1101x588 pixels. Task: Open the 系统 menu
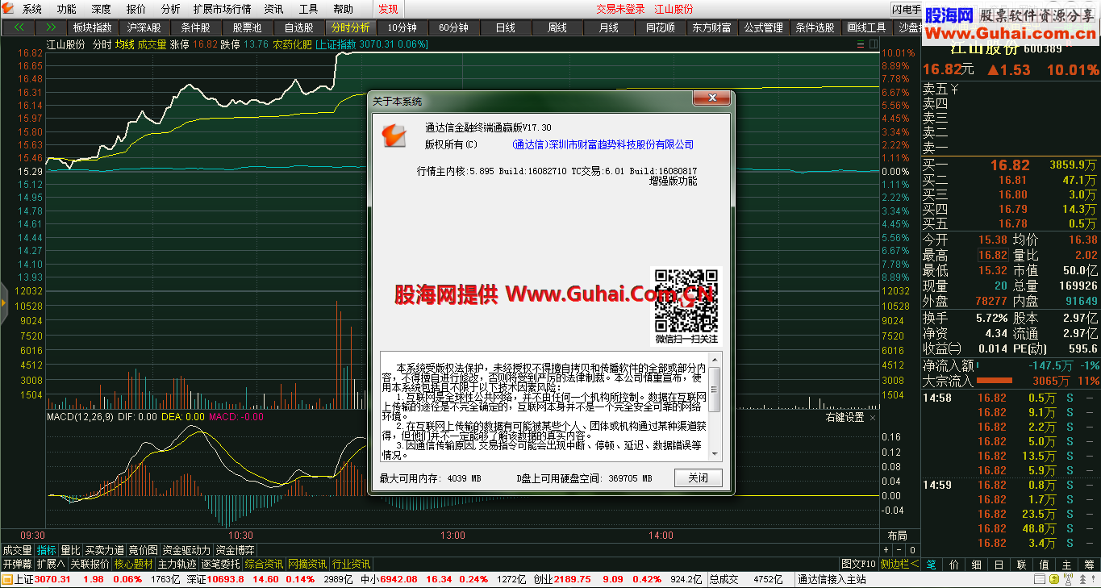32,9
